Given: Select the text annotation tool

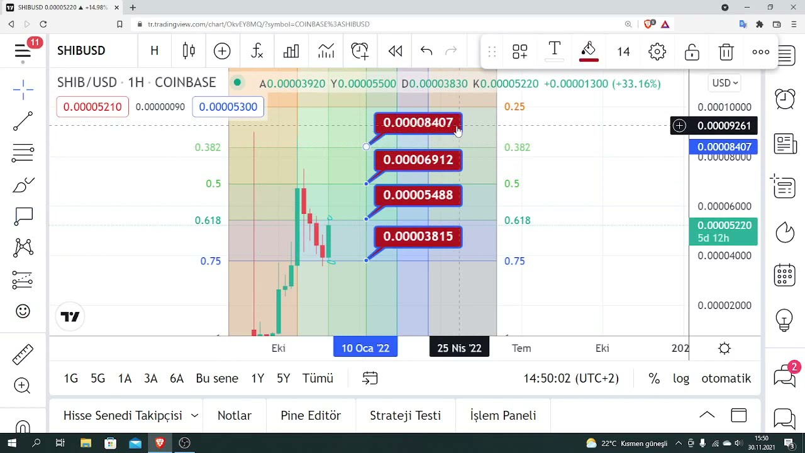Looking at the screenshot, I should point(23,216).
